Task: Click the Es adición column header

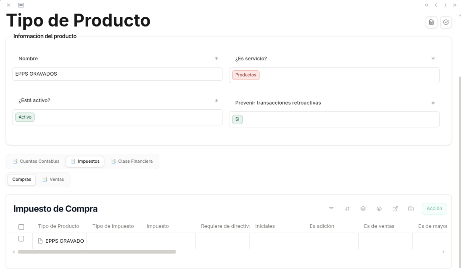Action: tap(322, 226)
